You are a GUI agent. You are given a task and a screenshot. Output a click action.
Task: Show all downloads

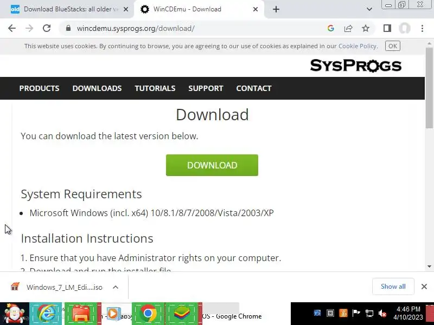tap(393, 287)
